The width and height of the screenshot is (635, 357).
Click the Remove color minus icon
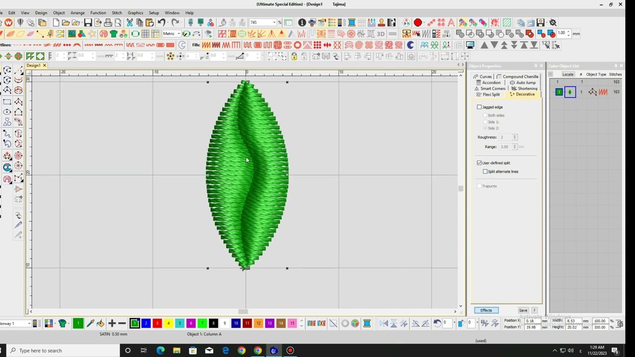coord(122,323)
